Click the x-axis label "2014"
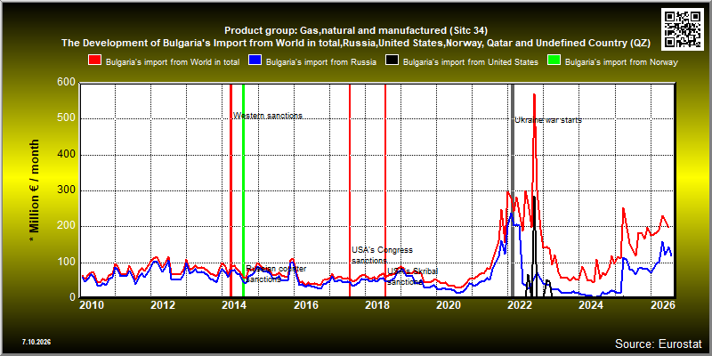 [x=235, y=305]
